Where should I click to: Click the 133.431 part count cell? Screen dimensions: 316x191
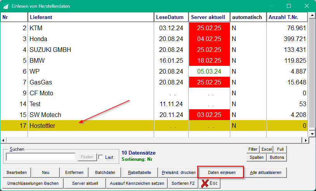pos(287,50)
